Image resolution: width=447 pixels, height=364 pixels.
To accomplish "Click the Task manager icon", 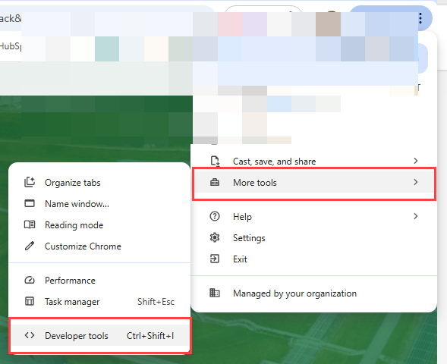I will pyautogui.click(x=30, y=301).
